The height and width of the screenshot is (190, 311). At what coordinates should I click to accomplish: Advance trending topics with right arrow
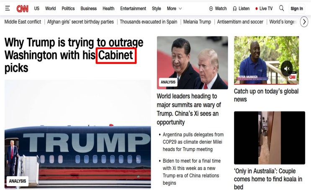pos(304,22)
